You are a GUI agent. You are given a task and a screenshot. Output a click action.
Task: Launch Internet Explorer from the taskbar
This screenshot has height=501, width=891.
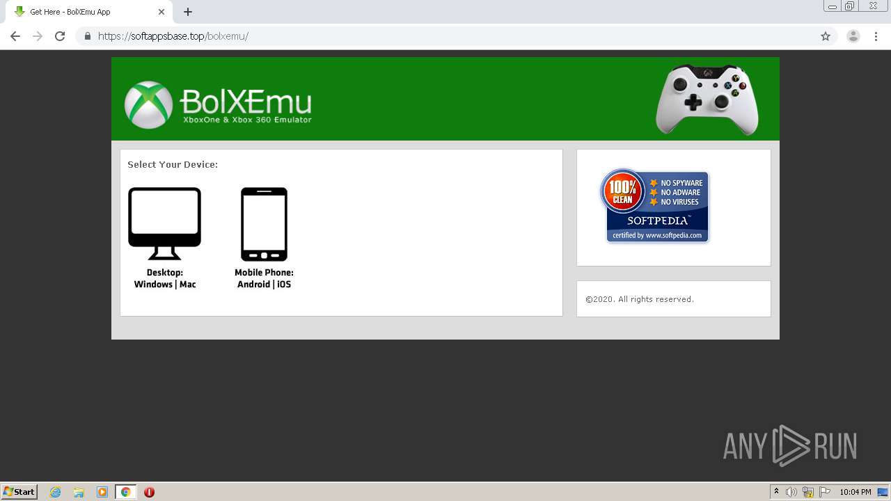coord(56,492)
